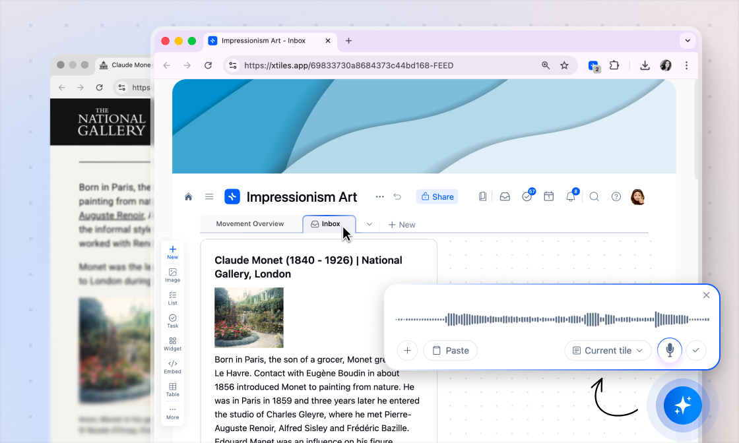Image resolution: width=739 pixels, height=443 pixels.
Task: Select the Inbox tab
Action: (x=329, y=224)
